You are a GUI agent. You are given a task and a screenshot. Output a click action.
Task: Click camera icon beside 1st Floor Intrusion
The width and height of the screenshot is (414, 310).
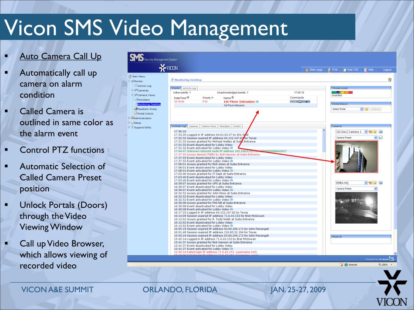(x=257, y=101)
